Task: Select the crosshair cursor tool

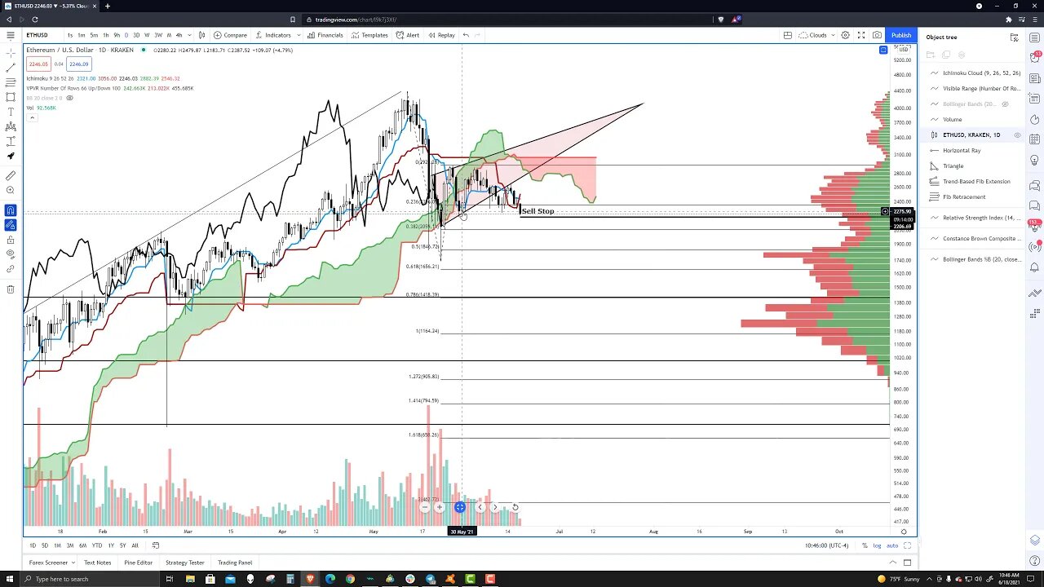Action: [x=11, y=52]
